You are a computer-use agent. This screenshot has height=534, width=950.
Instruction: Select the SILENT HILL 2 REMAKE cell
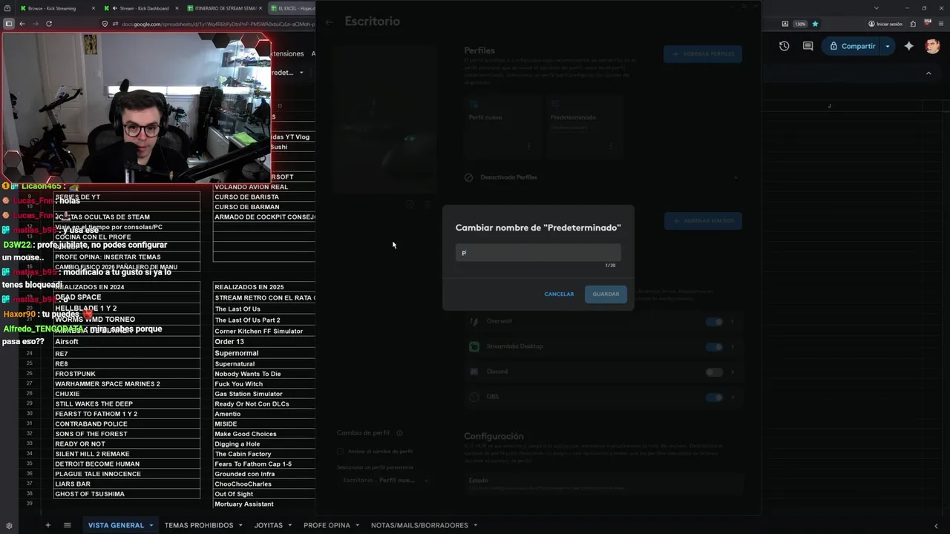tap(127, 454)
